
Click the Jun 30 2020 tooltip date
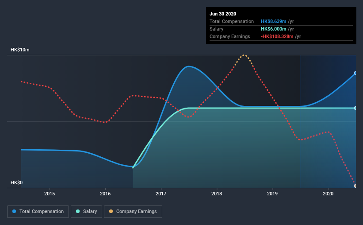tap(223, 14)
